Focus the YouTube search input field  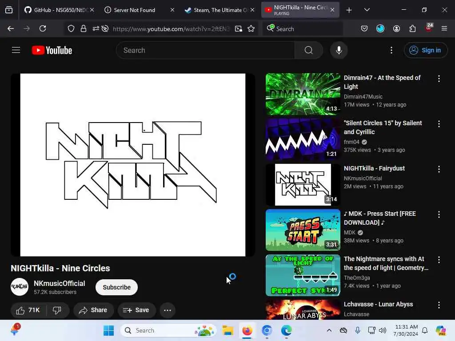click(205, 50)
